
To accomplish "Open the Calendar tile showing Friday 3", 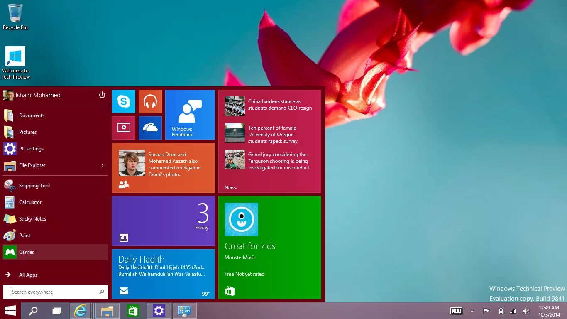I will 164,221.
